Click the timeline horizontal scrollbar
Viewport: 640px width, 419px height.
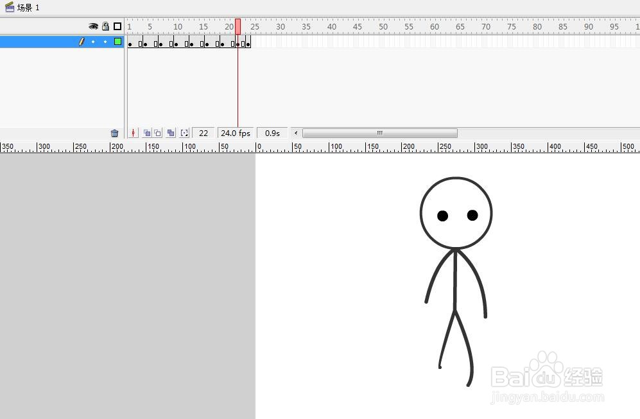379,133
